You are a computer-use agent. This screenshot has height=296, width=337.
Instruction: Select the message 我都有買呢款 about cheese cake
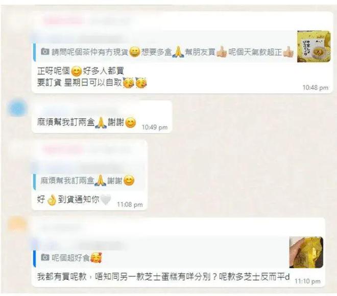coord(163,277)
